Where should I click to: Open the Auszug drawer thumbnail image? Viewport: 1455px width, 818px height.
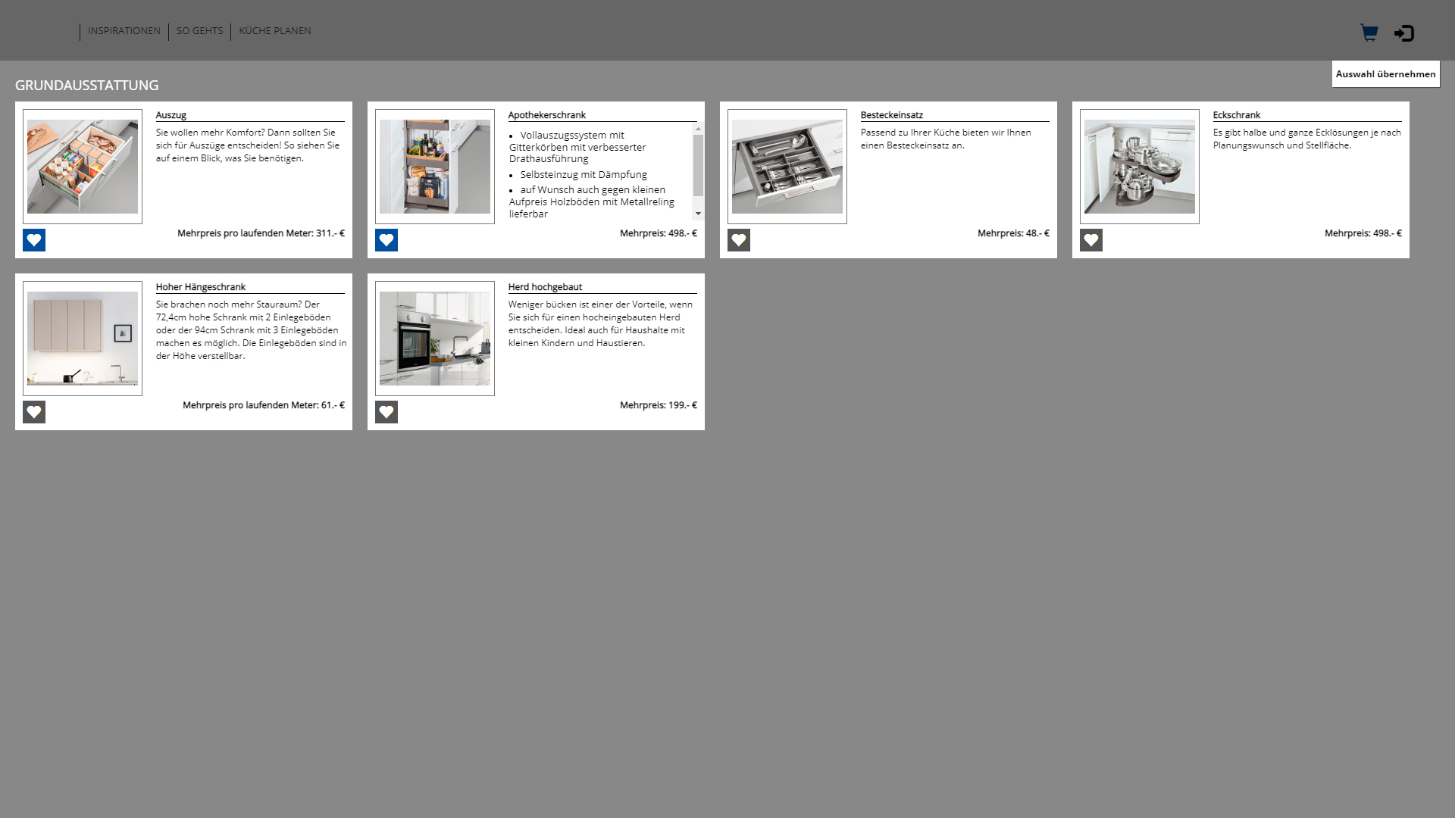pyautogui.click(x=83, y=167)
